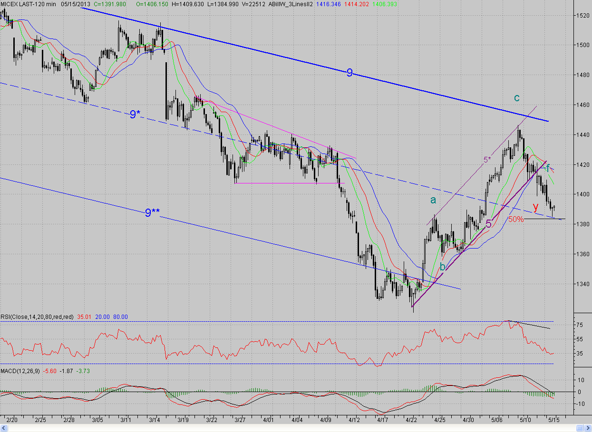Click the 2/28 date axis label
Screen dimensions: 592x432
69,421
